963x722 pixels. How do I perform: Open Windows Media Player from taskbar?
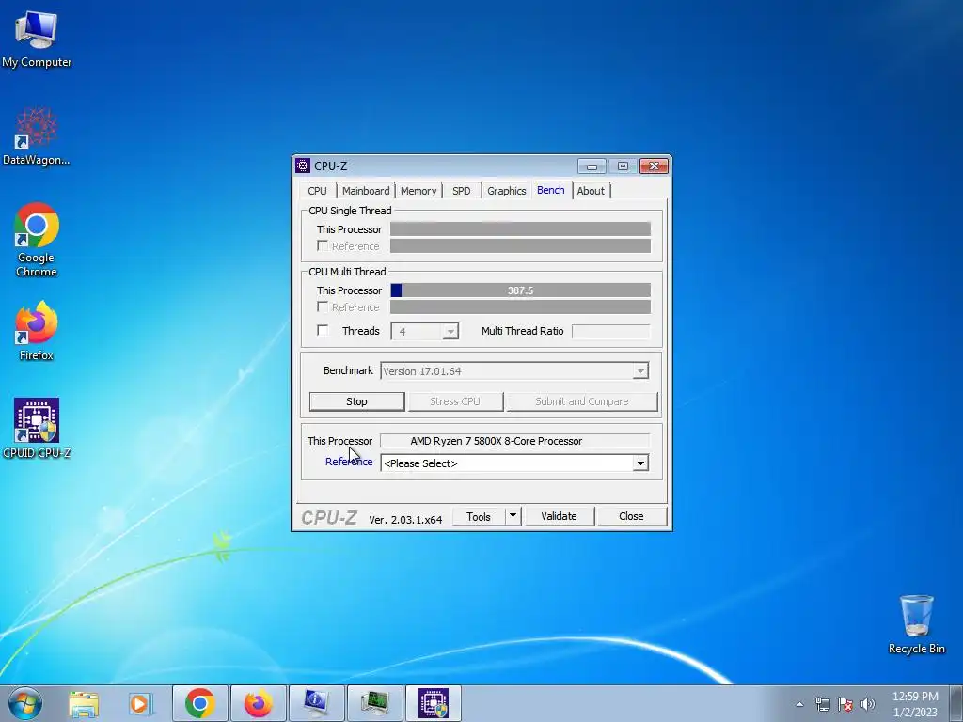(x=141, y=703)
